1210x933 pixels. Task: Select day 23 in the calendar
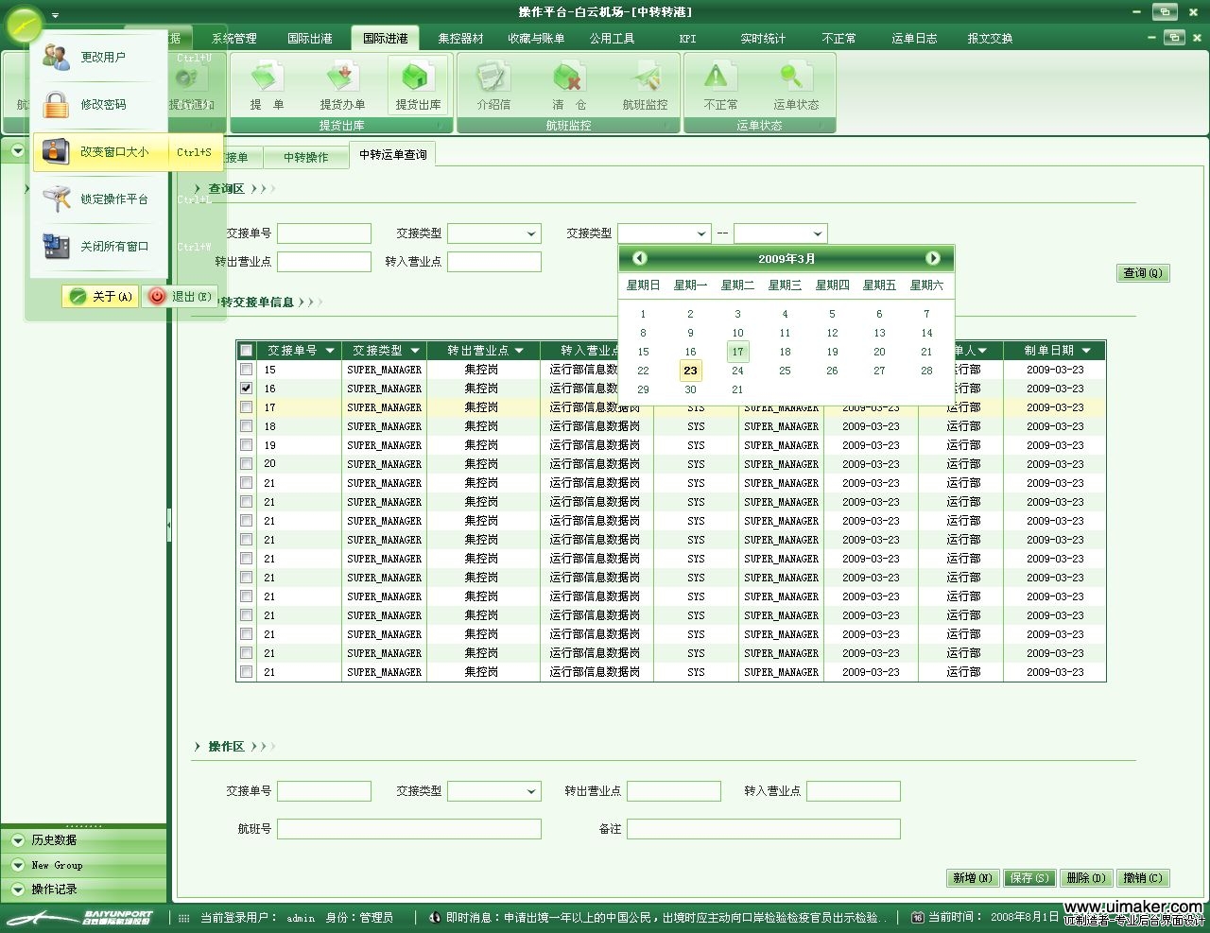(x=690, y=371)
